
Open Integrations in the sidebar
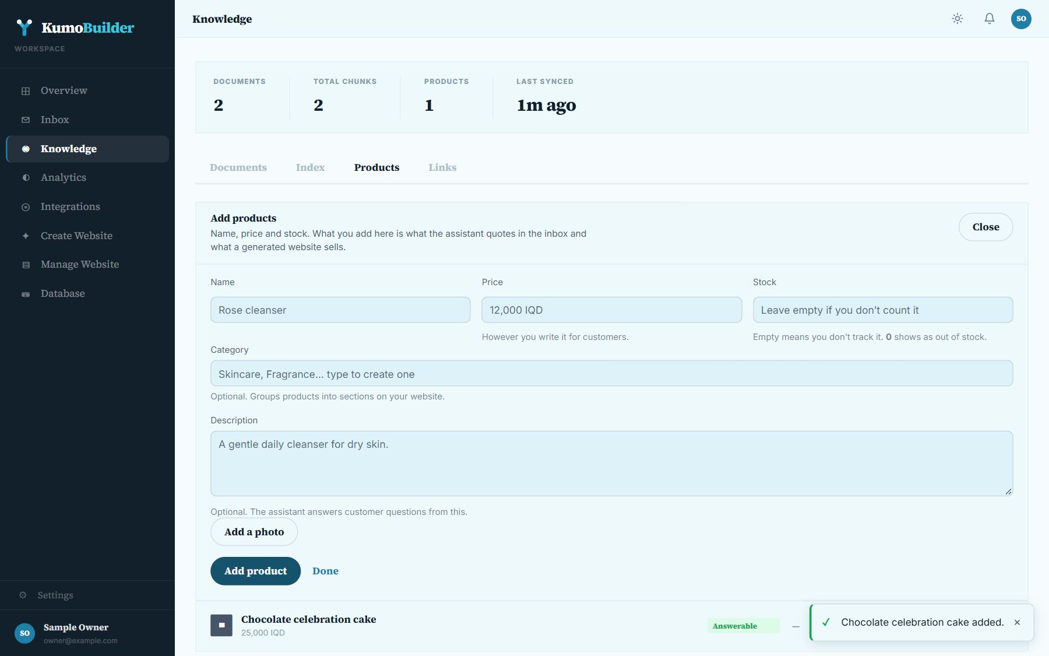87,206
